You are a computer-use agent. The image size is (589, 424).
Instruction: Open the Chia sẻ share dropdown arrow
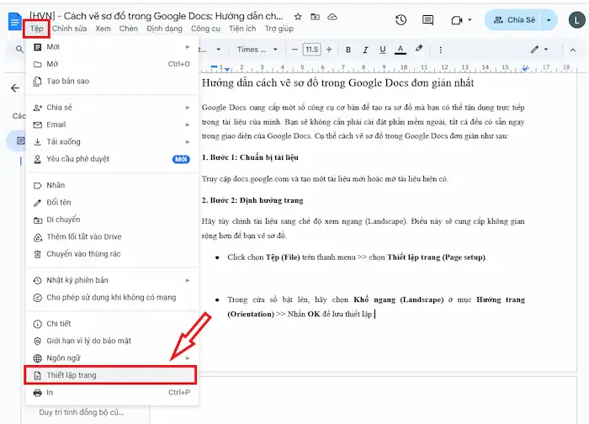(549, 20)
